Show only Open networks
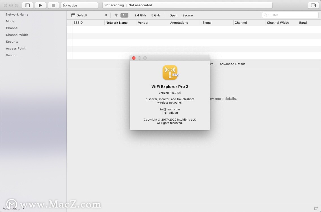Viewport: 321px width, 212px height. [173, 15]
